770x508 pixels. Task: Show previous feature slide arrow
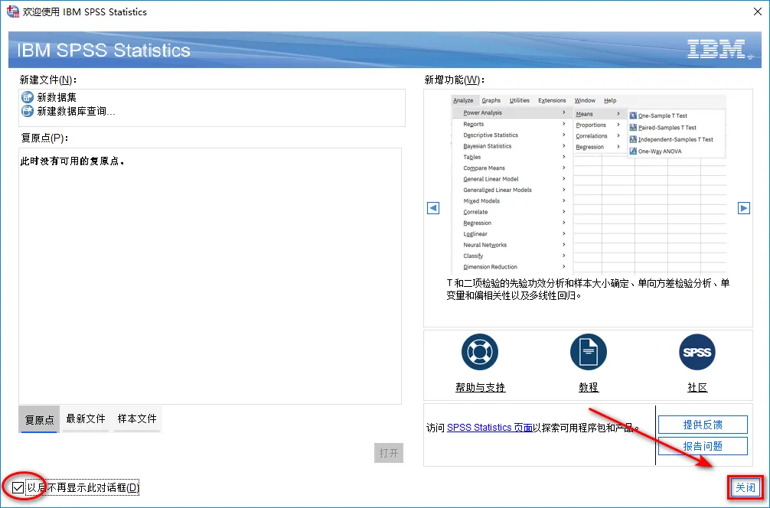(x=433, y=208)
